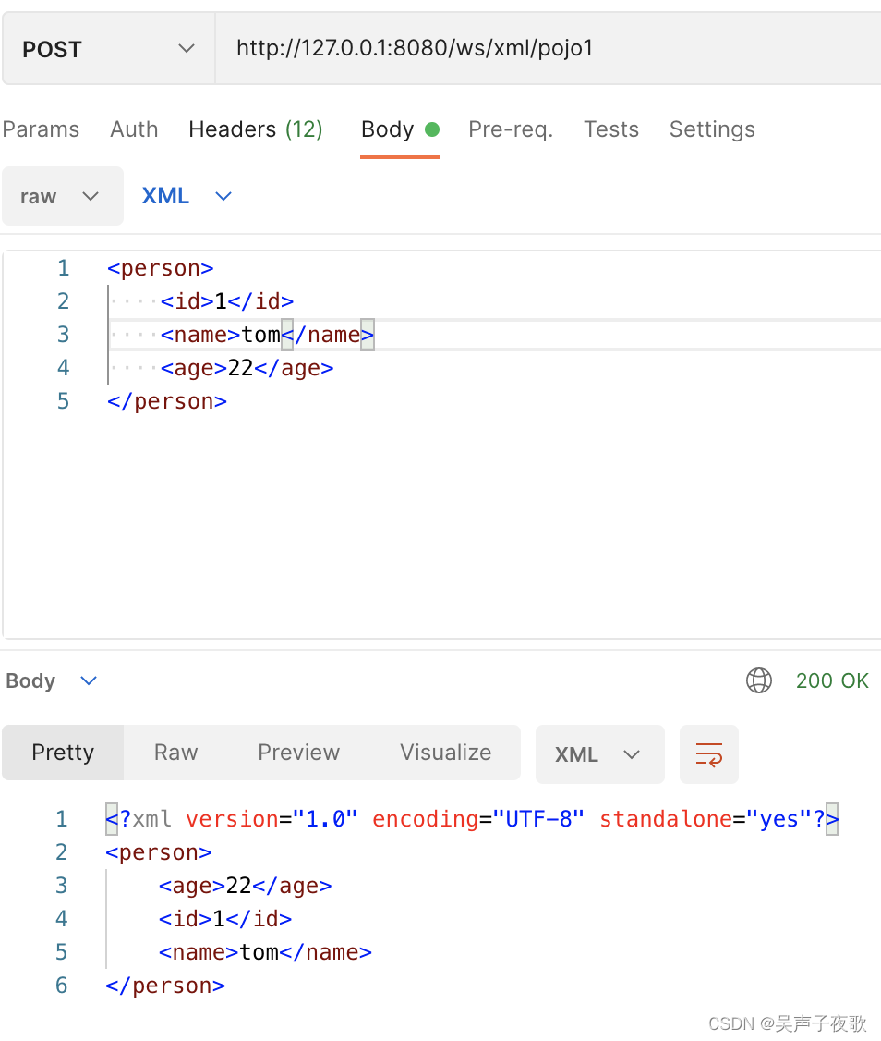This screenshot has height=1041, width=881.
Task: Select the Visualize response view
Action: [x=445, y=753]
